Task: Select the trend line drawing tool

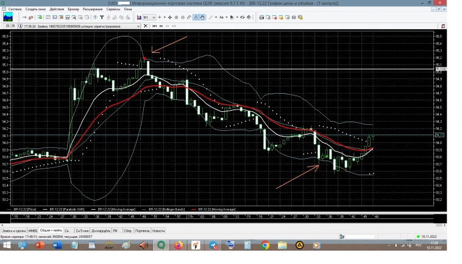Action: point(211,18)
